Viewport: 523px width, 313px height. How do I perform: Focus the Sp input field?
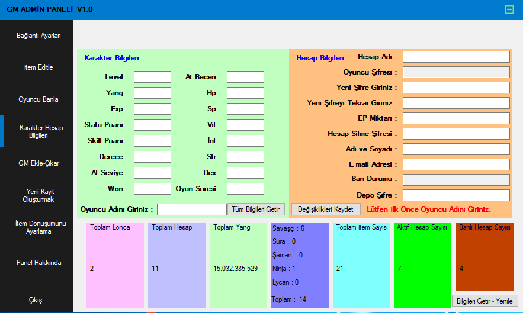245,109
